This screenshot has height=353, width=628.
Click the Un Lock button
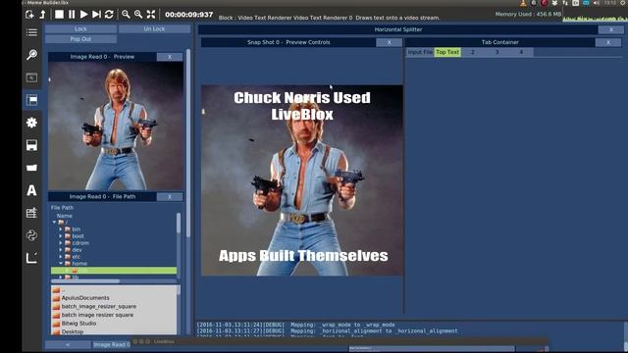(x=154, y=28)
